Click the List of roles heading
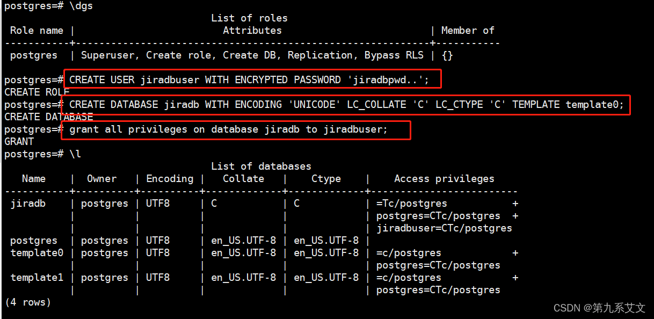The image size is (654, 319). tap(249, 17)
